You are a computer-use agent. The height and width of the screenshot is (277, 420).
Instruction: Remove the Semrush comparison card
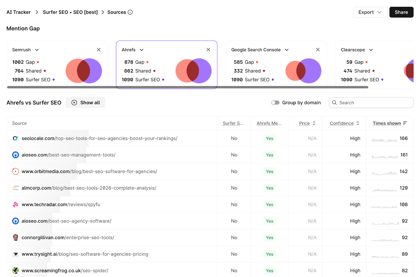[x=99, y=50]
